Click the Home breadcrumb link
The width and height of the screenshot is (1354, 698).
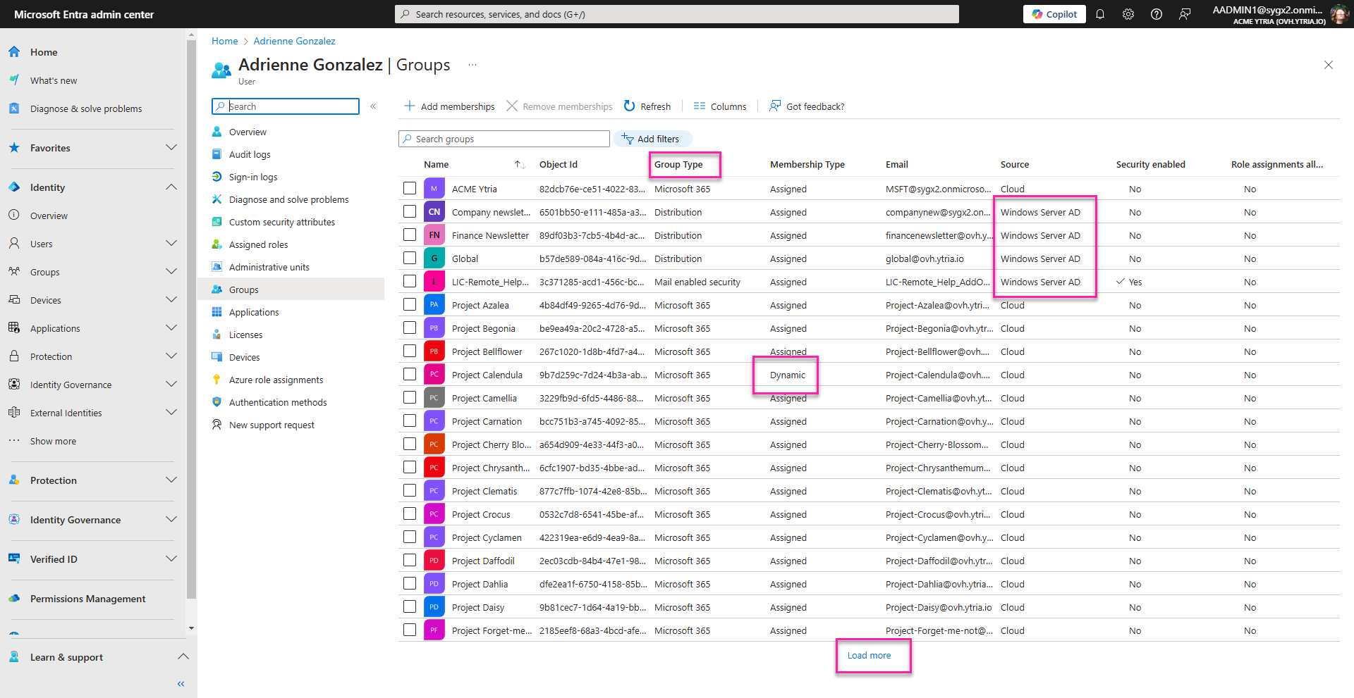[225, 41]
